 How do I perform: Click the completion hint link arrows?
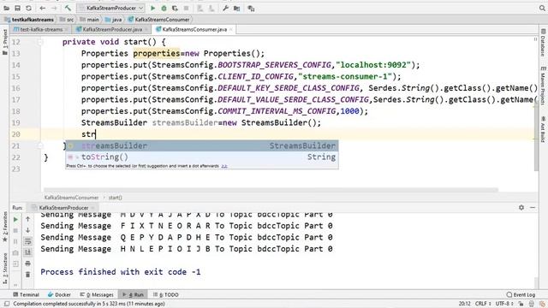(x=224, y=166)
